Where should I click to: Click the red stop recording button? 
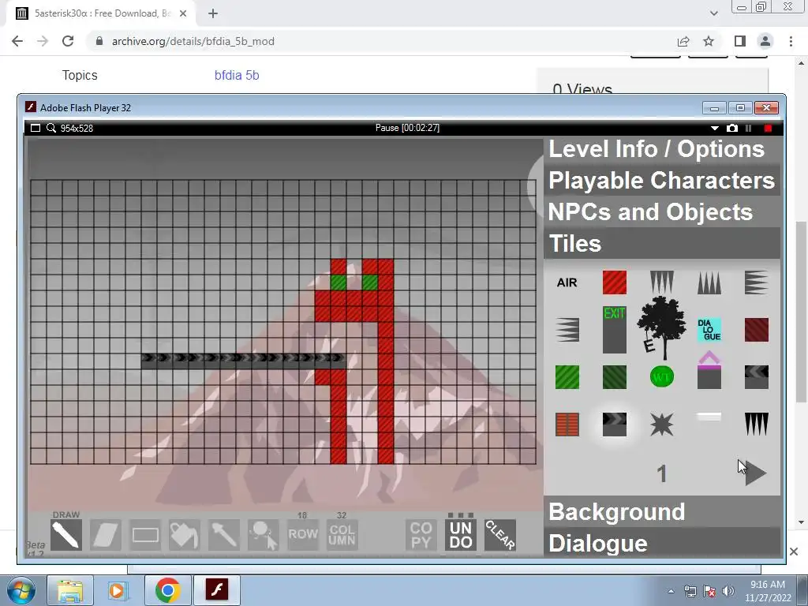769,128
